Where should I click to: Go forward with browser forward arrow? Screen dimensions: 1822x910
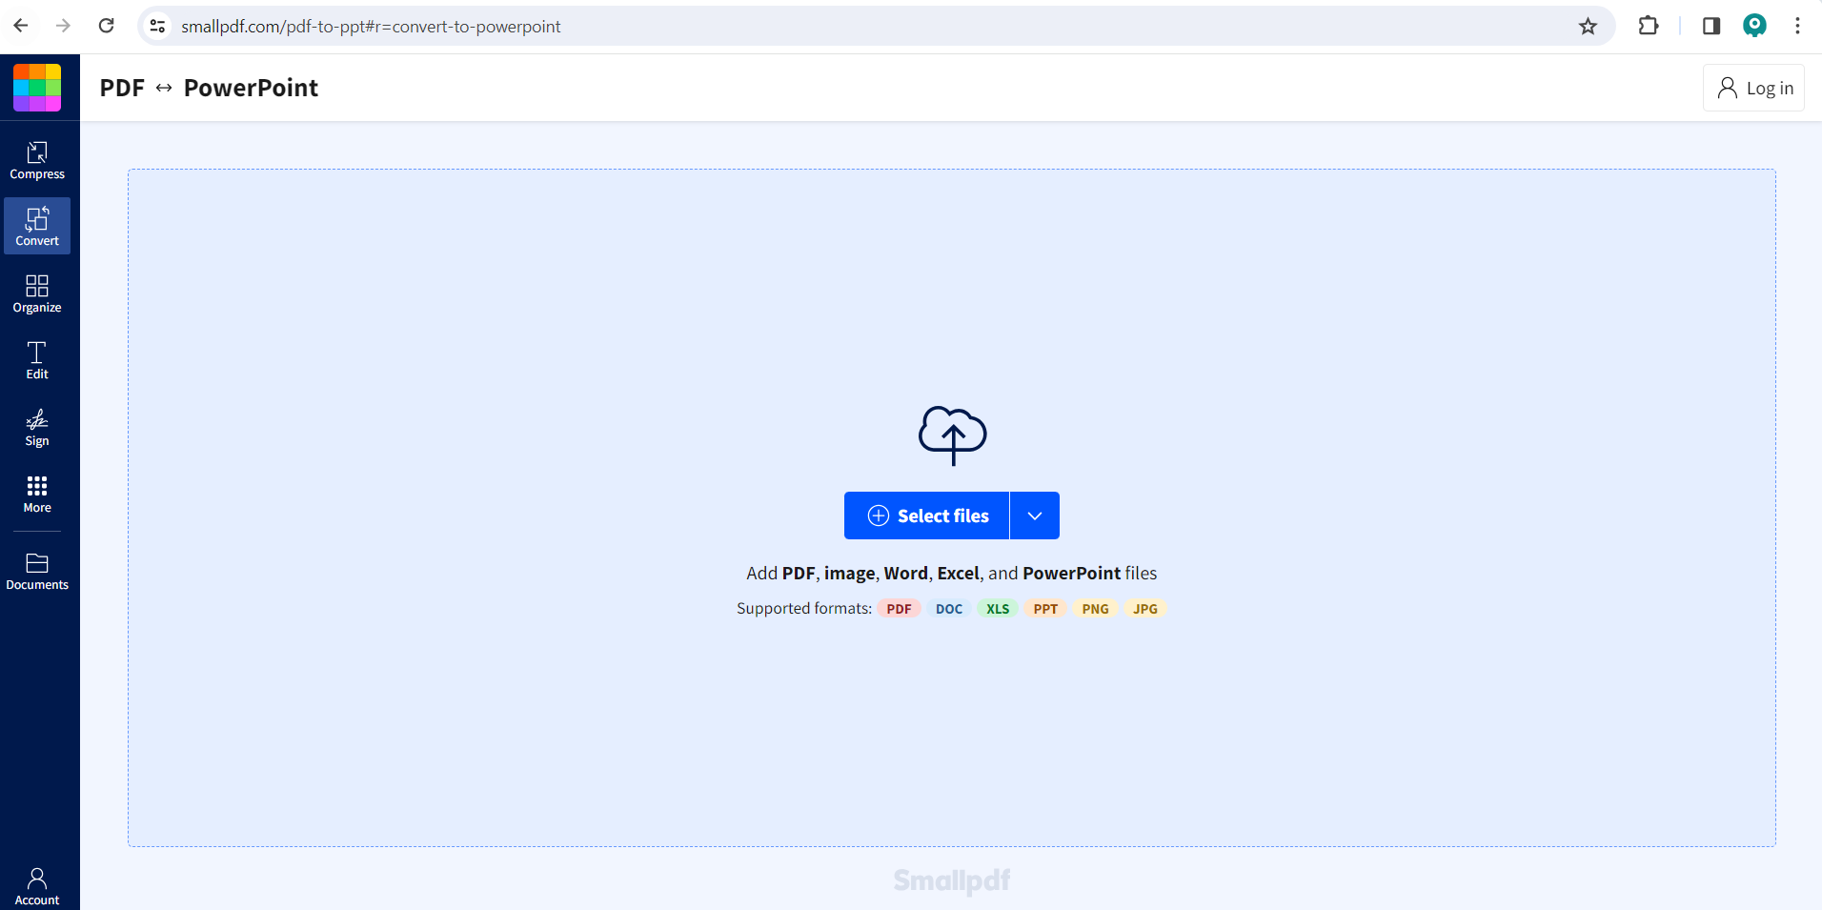click(64, 26)
